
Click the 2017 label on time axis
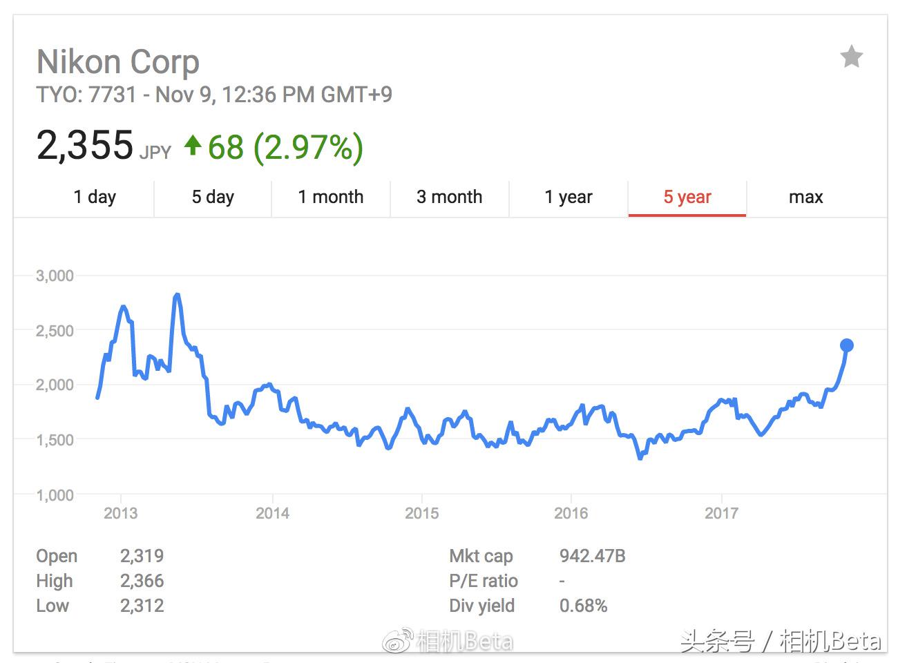point(721,513)
